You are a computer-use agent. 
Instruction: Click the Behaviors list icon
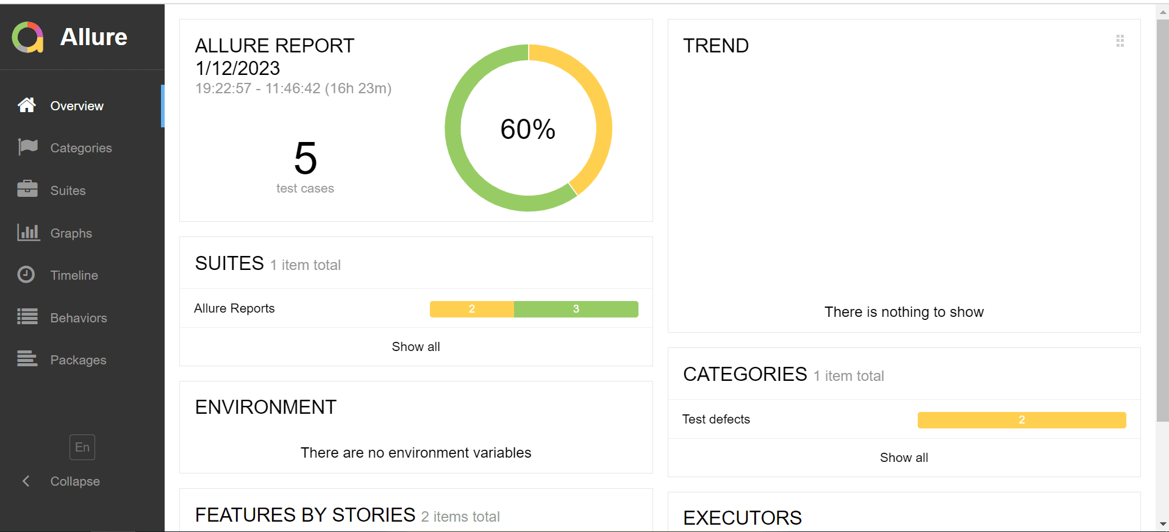click(27, 317)
